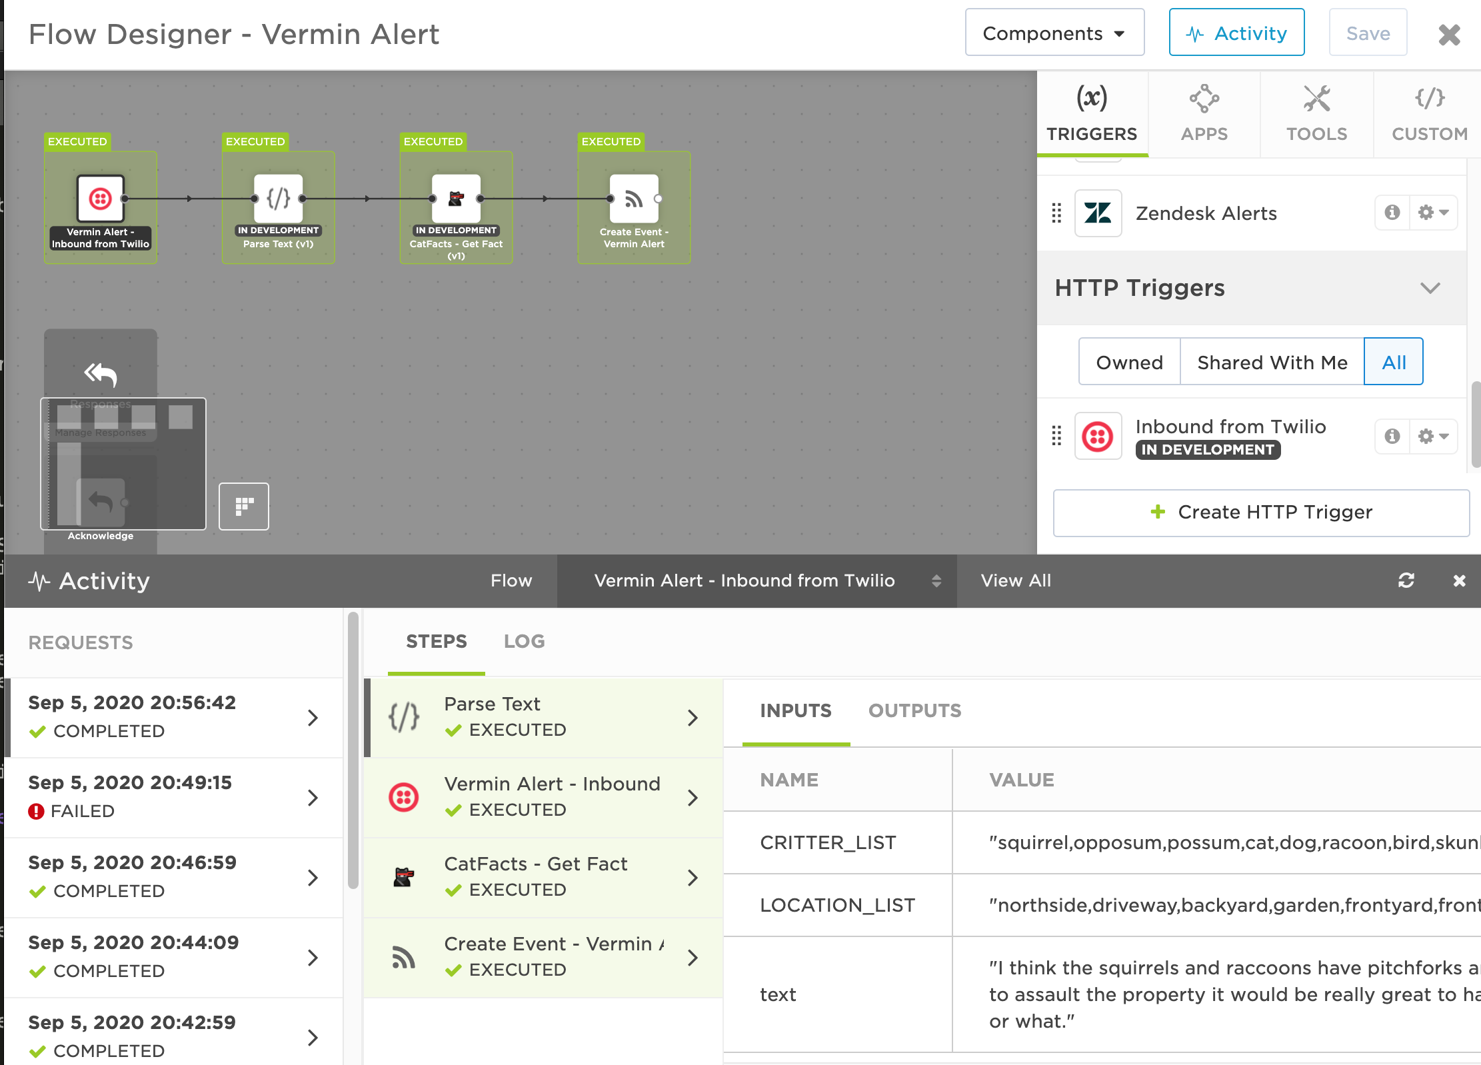Click the View All link

pyautogui.click(x=1015, y=580)
